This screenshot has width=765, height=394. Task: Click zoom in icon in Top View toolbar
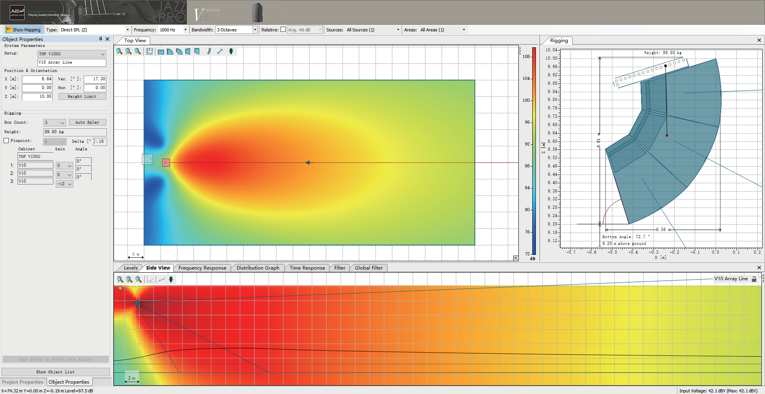(x=119, y=51)
